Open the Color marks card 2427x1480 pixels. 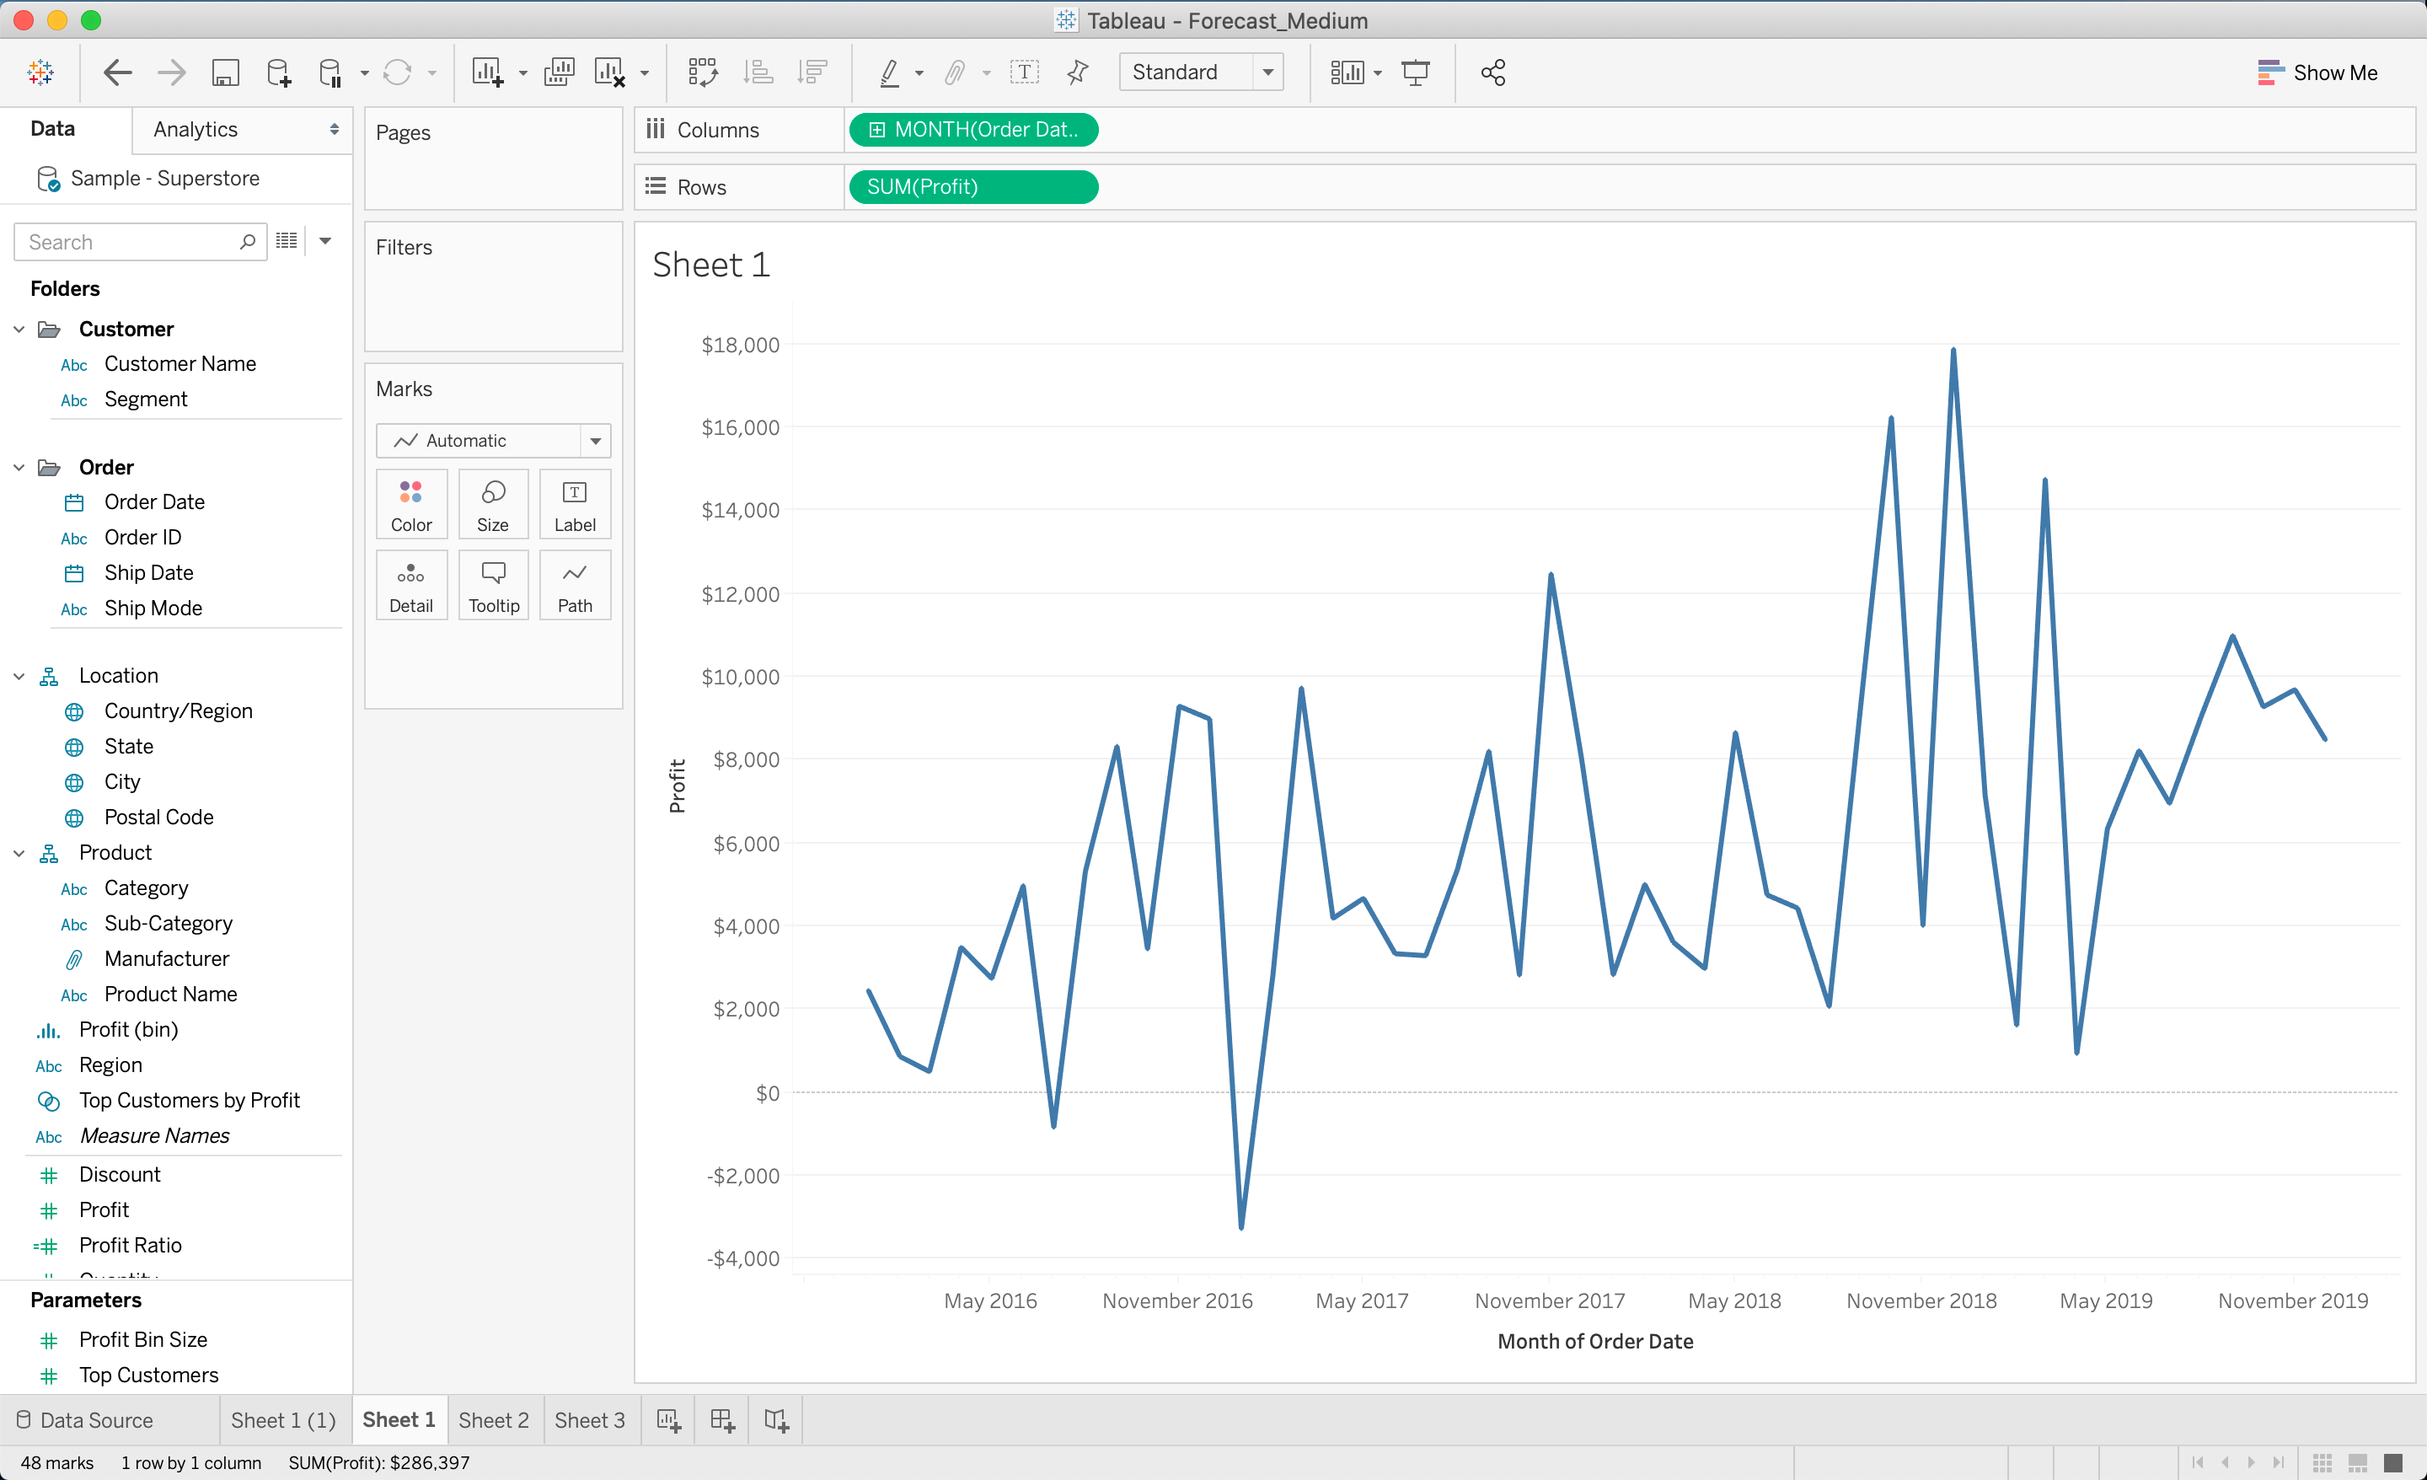410,505
